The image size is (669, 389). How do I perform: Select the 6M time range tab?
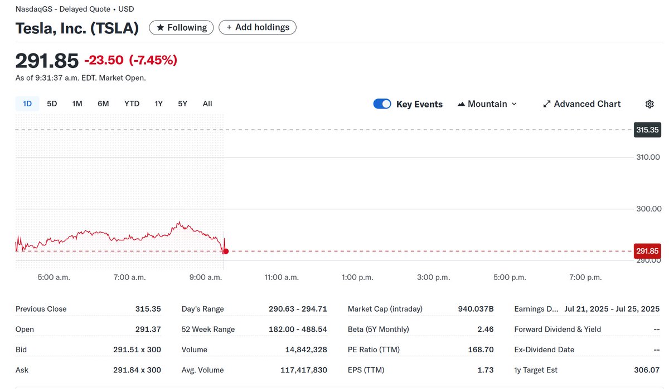(x=103, y=104)
